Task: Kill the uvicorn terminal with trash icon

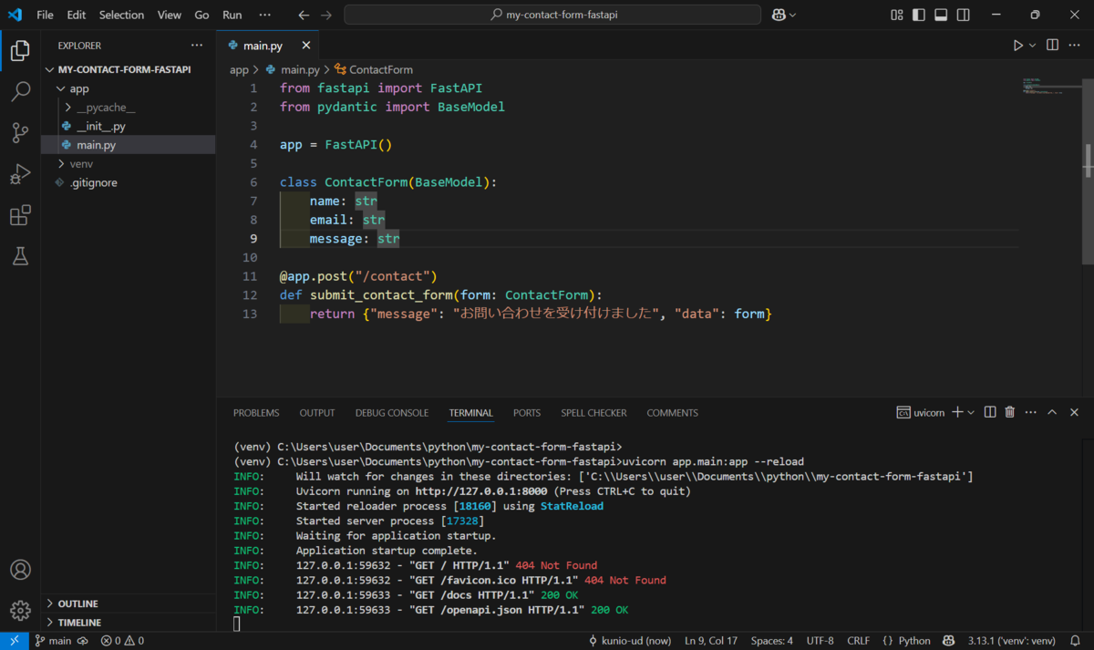Action: tap(1009, 411)
